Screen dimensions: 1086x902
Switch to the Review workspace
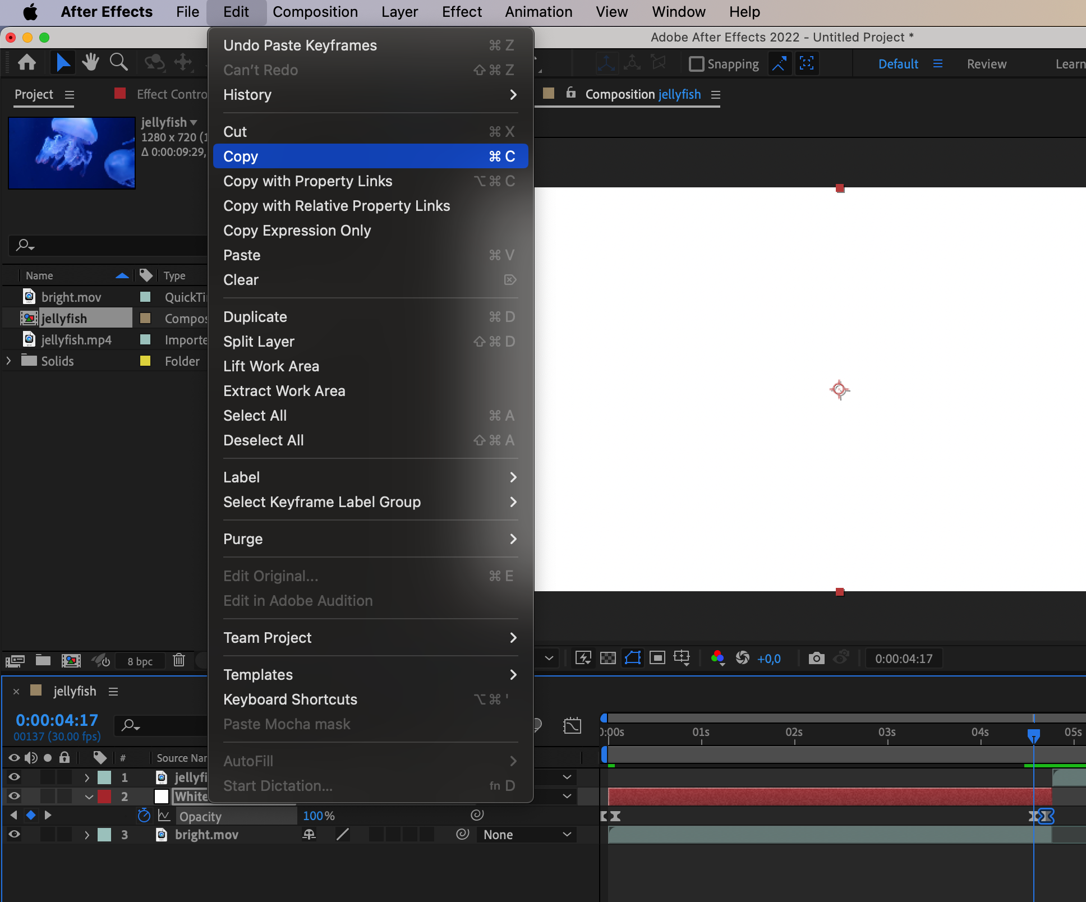pos(986,64)
